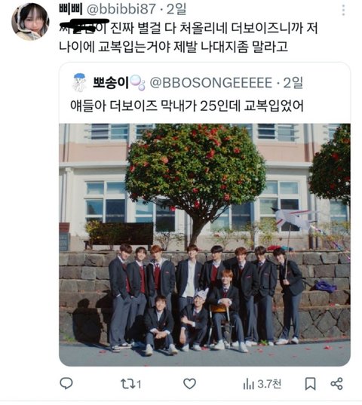Open the main tweet's 2일 timestamp

(176, 10)
